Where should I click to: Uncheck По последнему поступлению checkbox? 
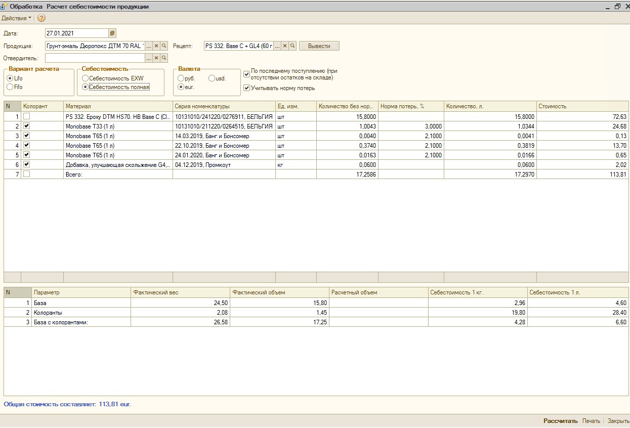pos(247,74)
